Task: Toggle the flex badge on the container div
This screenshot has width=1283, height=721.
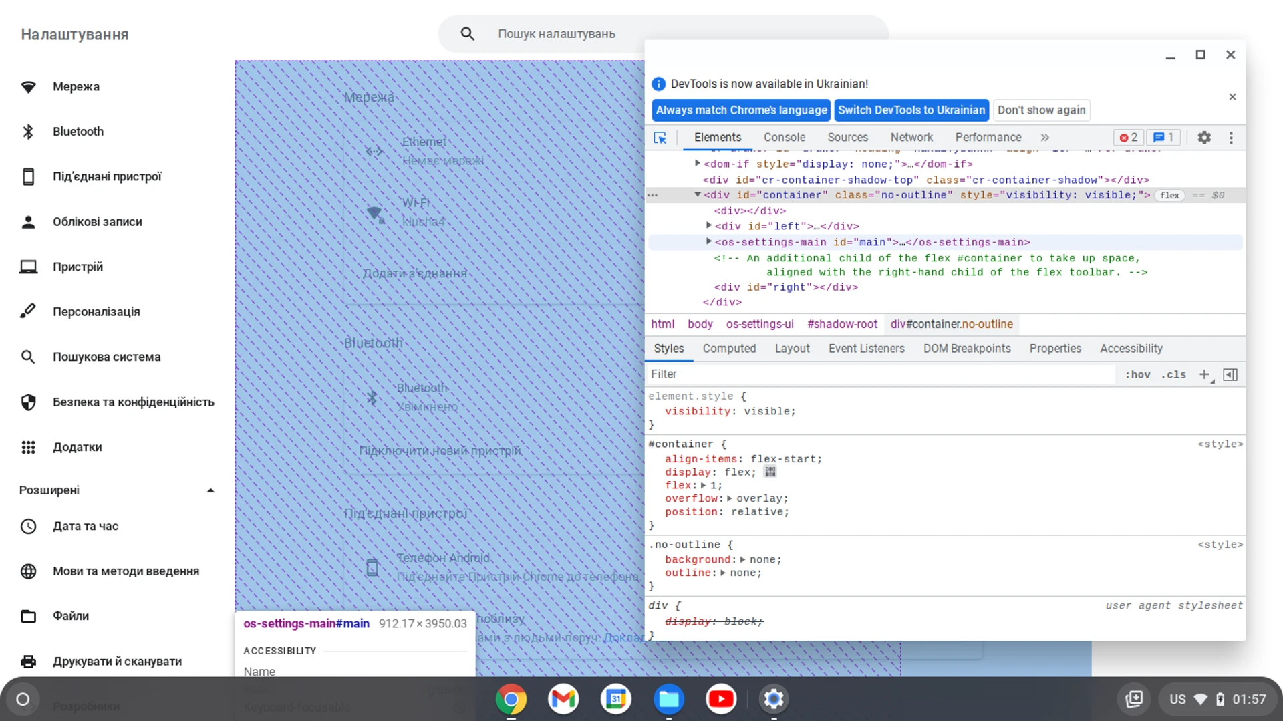Action: point(1169,195)
